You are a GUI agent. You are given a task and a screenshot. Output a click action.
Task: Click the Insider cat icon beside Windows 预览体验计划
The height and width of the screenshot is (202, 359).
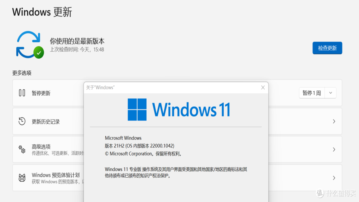22,178
